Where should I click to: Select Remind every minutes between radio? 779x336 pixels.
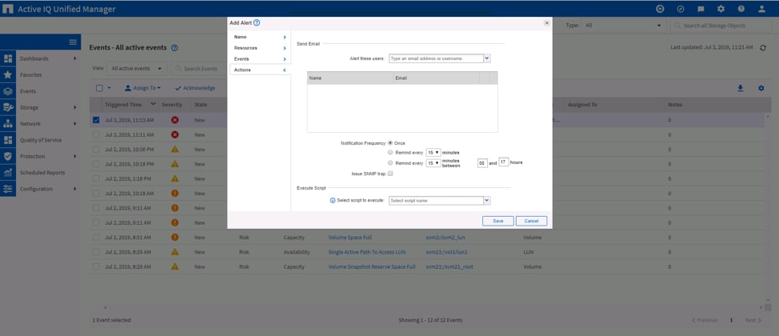pos(390,162)
